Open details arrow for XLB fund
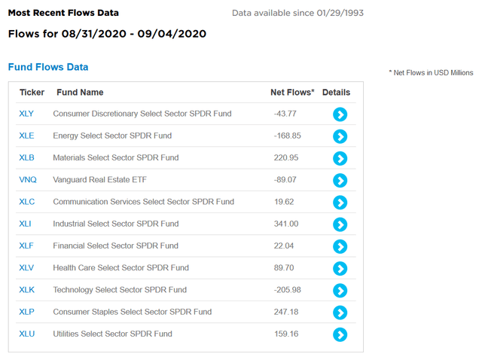 click(340, 158)
